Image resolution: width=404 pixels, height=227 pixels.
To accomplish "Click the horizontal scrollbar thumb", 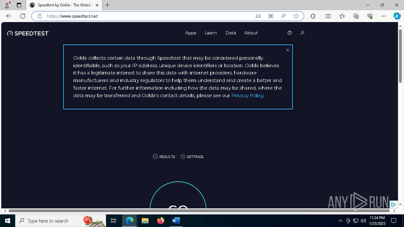I will tap(199, 211).
